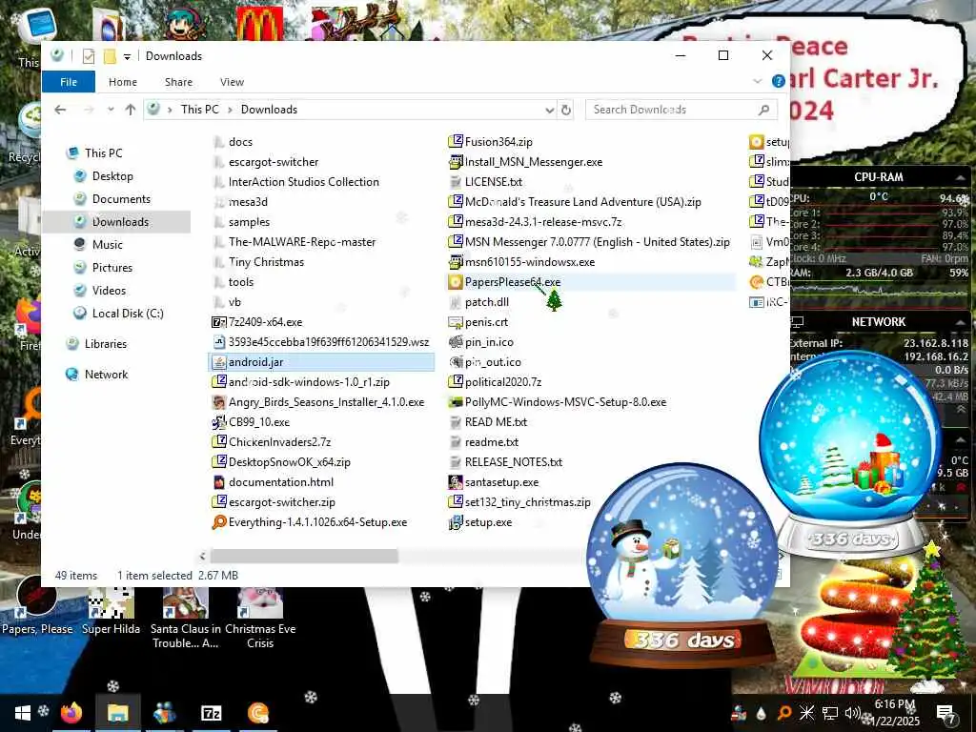Screen dimensions: 976x732
Task: Select Angry_Birds_Seasons_Installer_4.1.0.exe icon
Action: pos(219,402)
